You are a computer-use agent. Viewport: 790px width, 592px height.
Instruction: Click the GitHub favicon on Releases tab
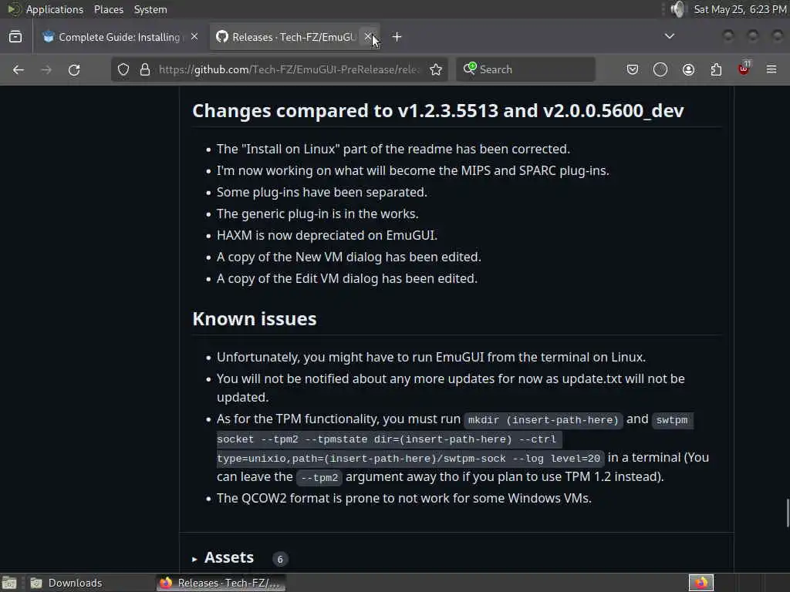(x=222, y=37)
